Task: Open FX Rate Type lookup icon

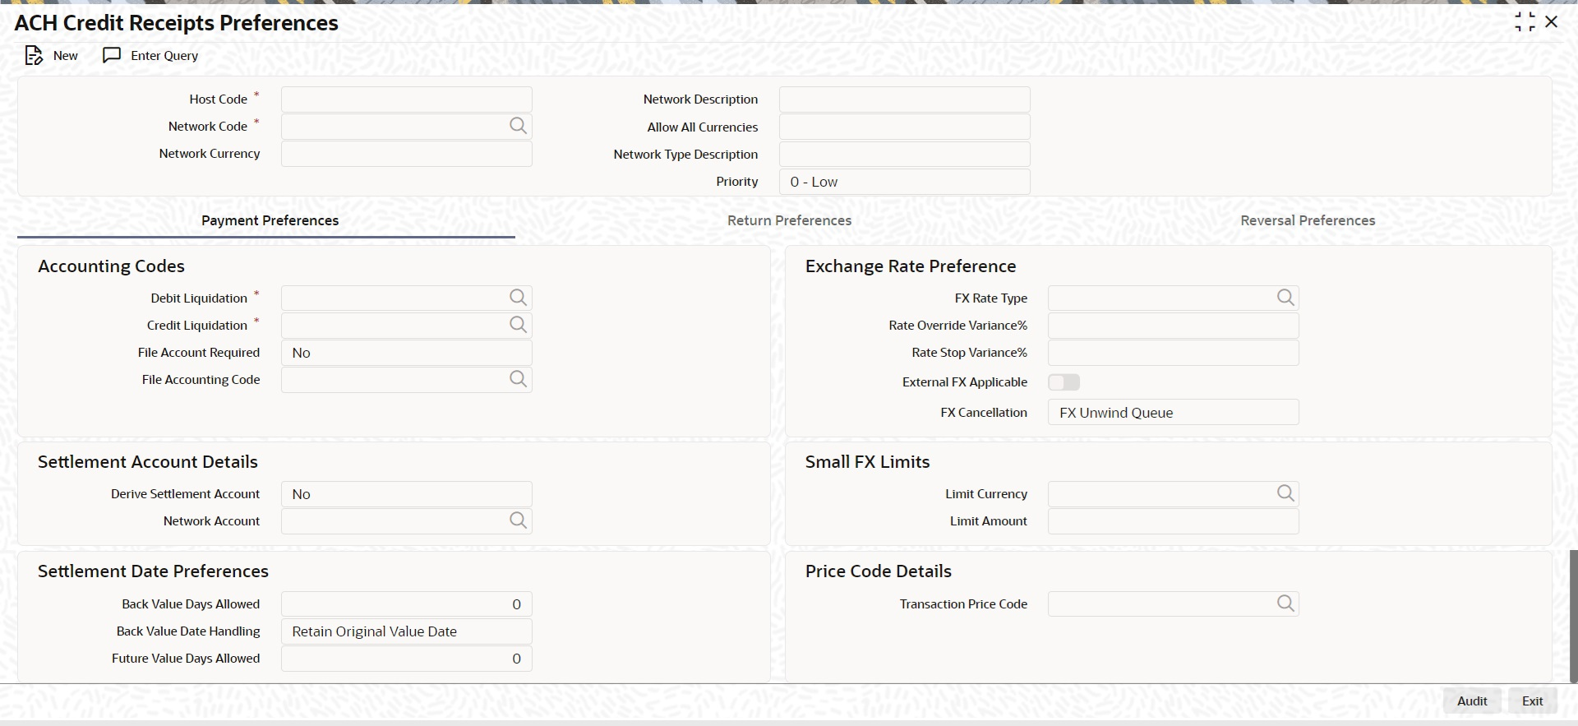Action: pos(1285,298)
